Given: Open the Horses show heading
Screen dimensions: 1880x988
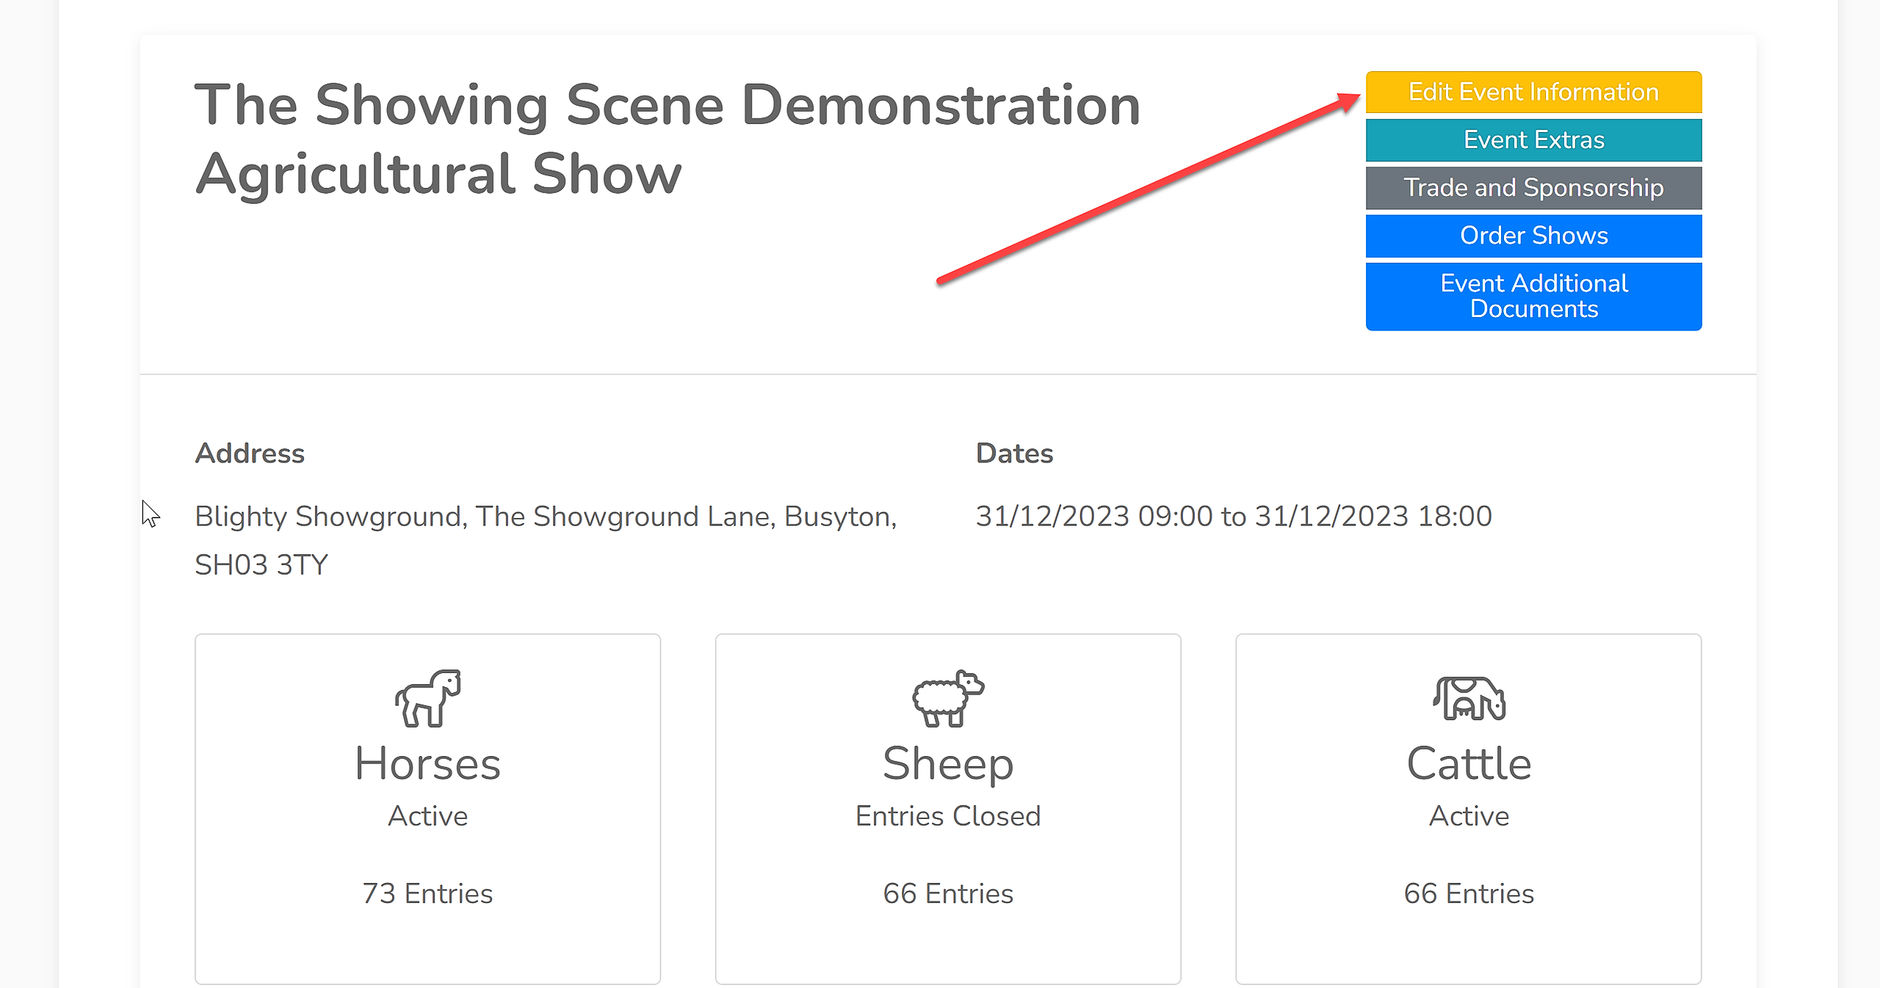Looking at the screenshot, I should pos(427,763).
